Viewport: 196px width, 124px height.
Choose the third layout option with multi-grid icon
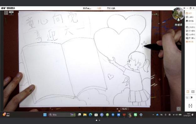click(x=190, y=21)
